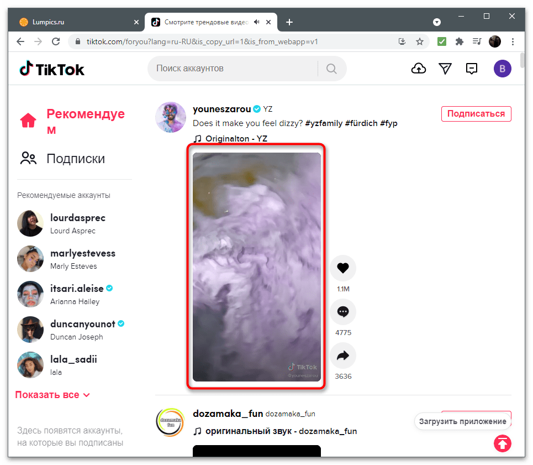Open the Подписки feed
This screenshot has height=465, width=533.
76,159
